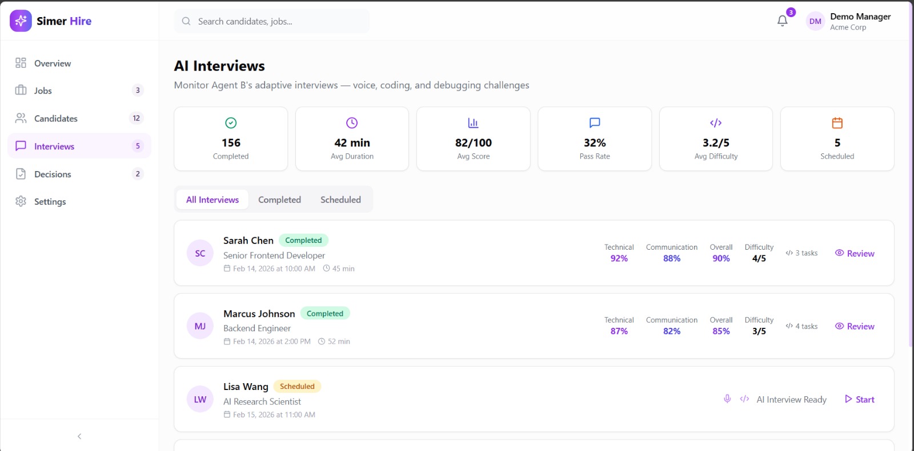Click the page vertical scrollbar

[911, 174]
